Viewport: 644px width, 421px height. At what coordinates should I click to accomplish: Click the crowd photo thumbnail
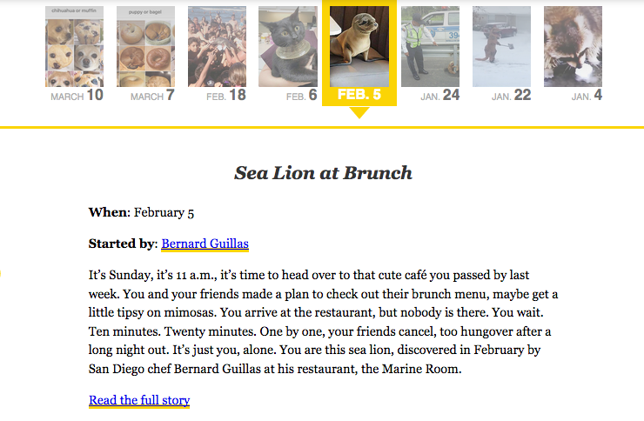pos(217,46)
